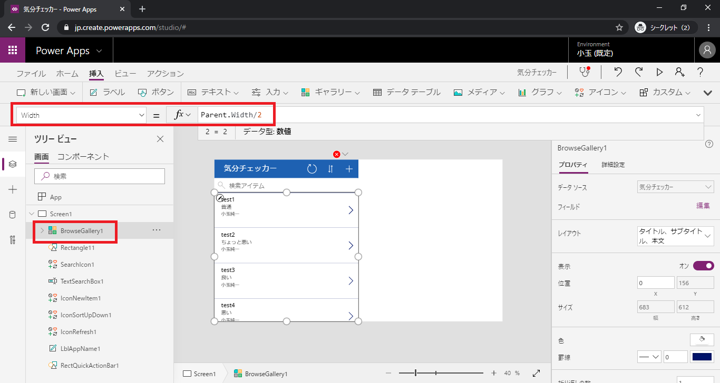Image resolution: width=720 pixels, height=383 pixels.
Task: Select IconNewItem1 in tree view
Action: (x=81, y=298)
